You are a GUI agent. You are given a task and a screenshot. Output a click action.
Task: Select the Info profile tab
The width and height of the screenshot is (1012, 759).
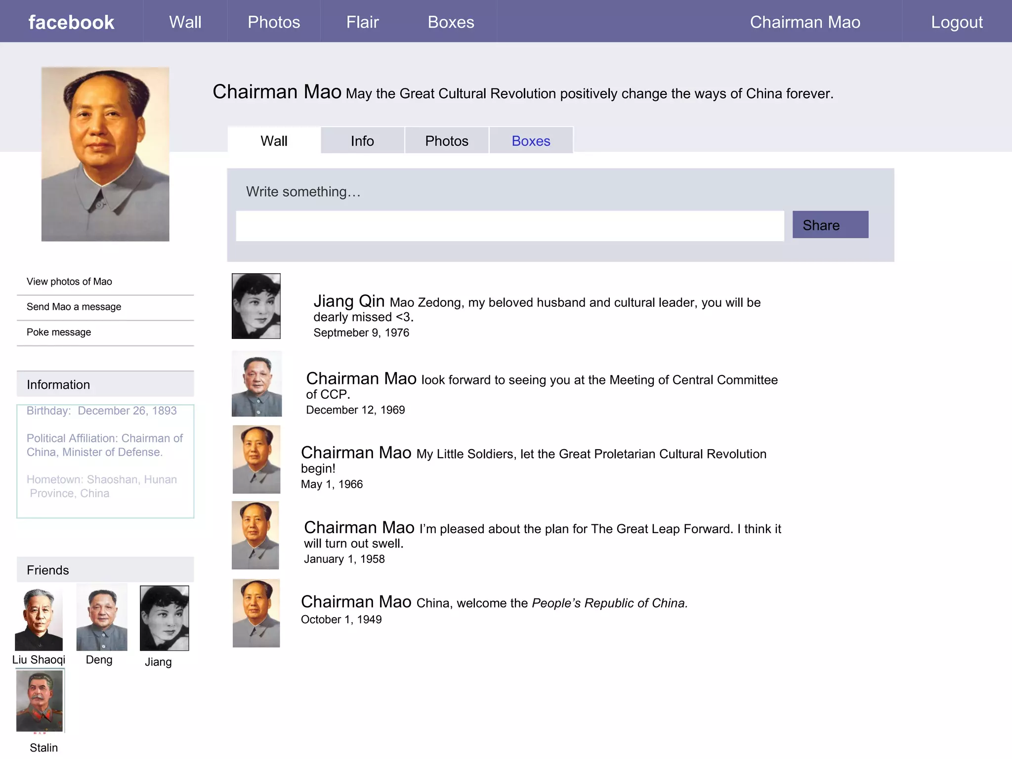click(x=362, y=141)
